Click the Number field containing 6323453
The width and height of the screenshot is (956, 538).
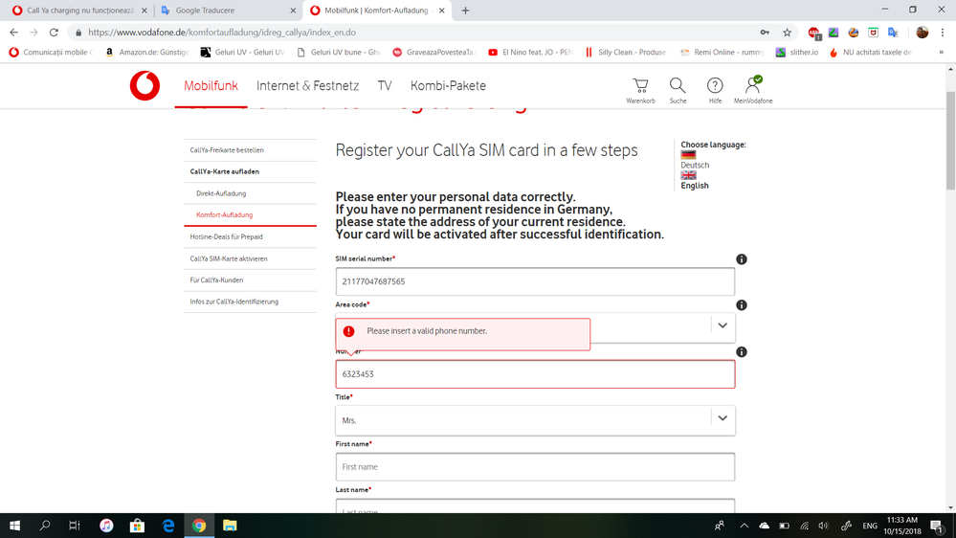pos(535,374)
